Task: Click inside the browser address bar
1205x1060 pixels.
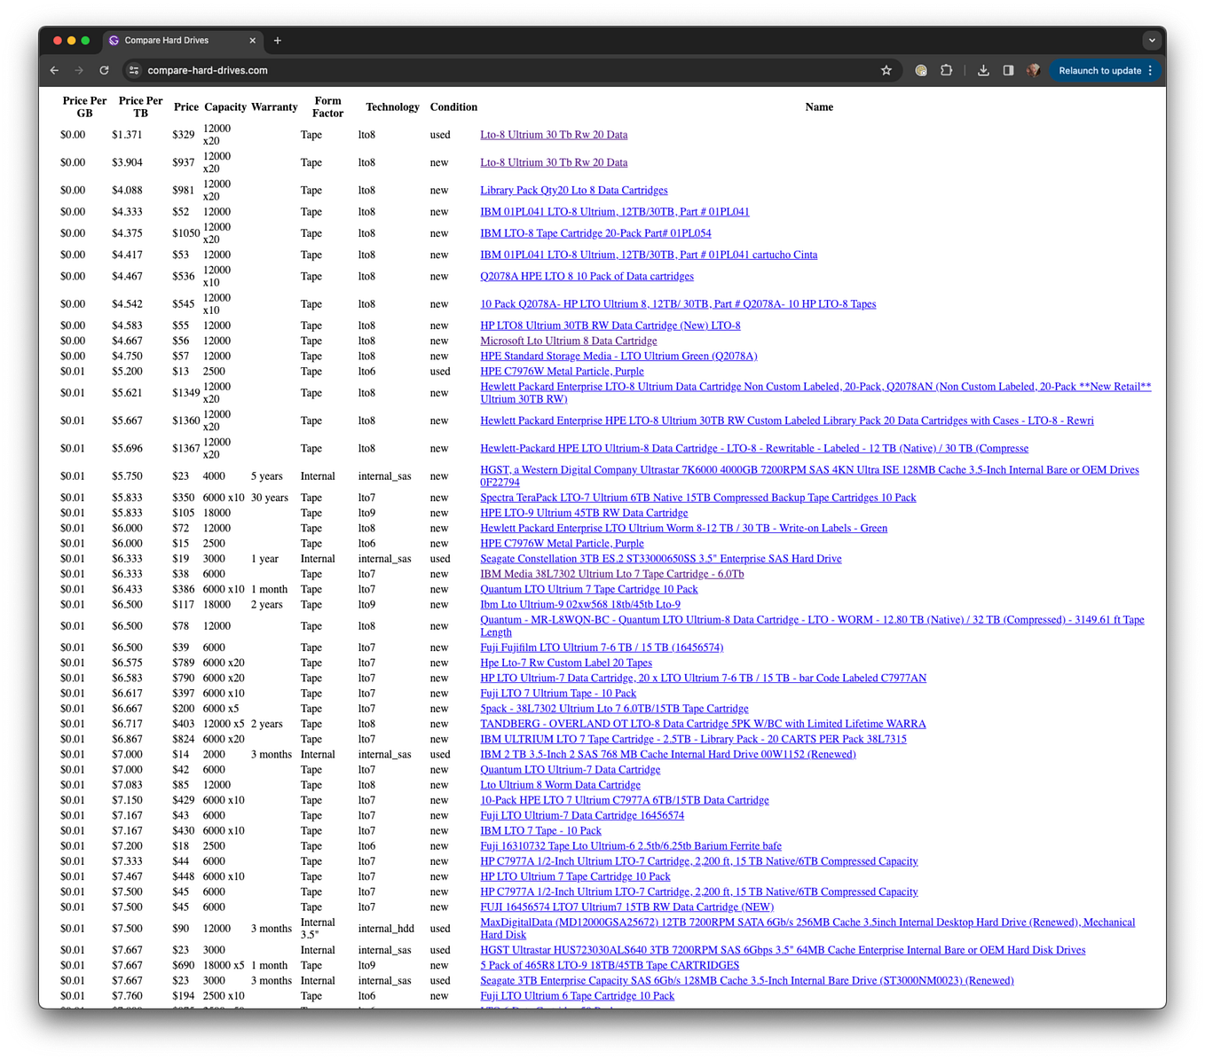Action: pos(355,70)
